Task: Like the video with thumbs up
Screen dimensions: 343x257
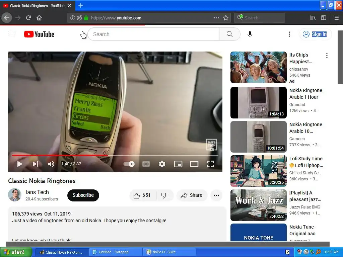Action: (x=142, y=195)
